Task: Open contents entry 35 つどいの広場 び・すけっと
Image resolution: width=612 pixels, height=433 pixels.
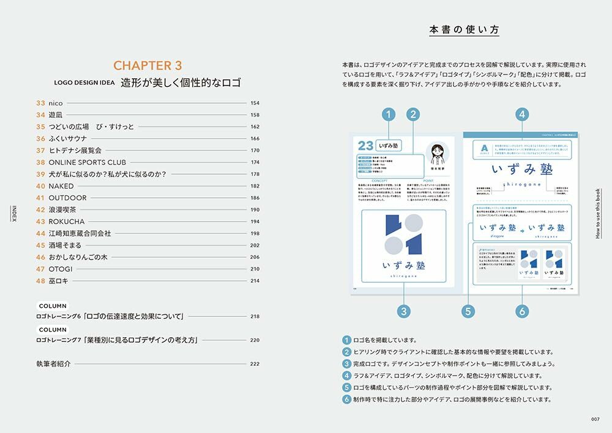Action: [147, 126]
